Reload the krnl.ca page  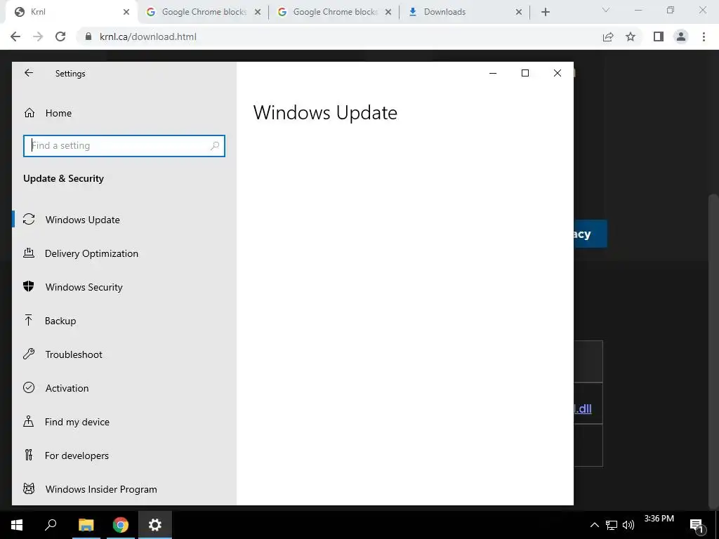click(x=60, y=36)
